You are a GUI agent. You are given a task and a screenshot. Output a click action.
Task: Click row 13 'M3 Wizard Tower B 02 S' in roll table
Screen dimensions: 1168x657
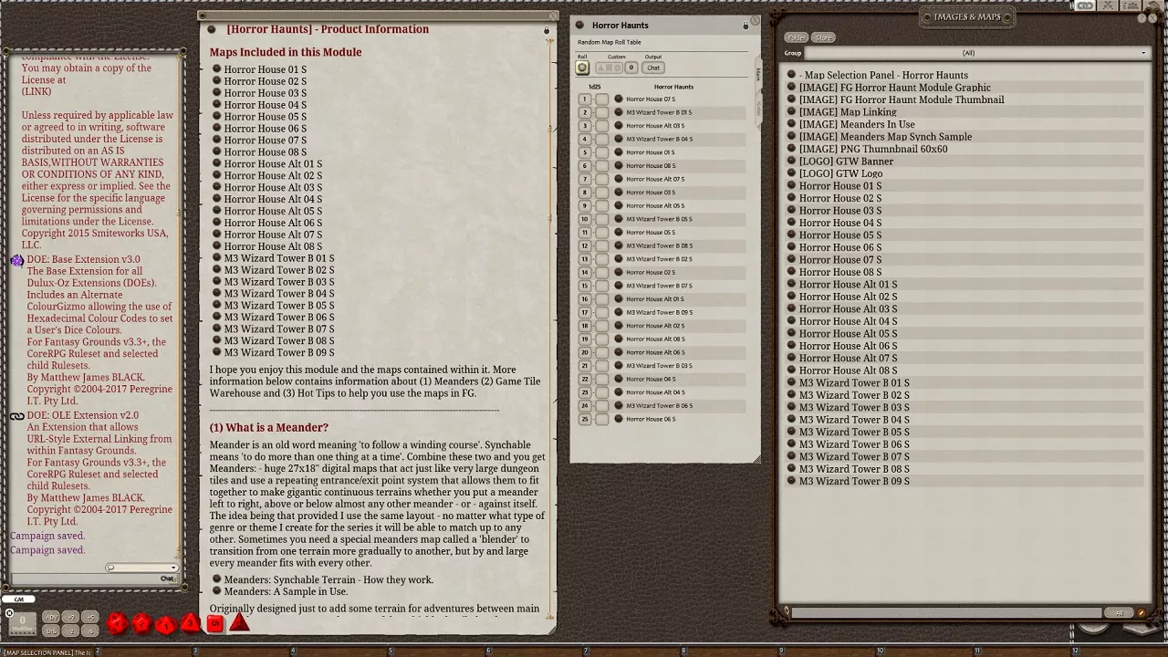659,259
